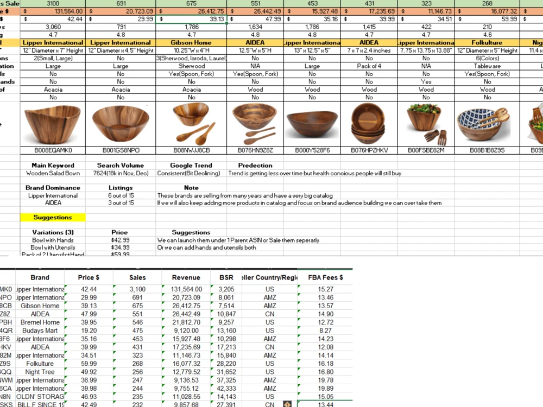Image resolution: width=543 pixels, height=407 pixels.
Task: Select the Google Trend header cell
Action: point(191,166)
